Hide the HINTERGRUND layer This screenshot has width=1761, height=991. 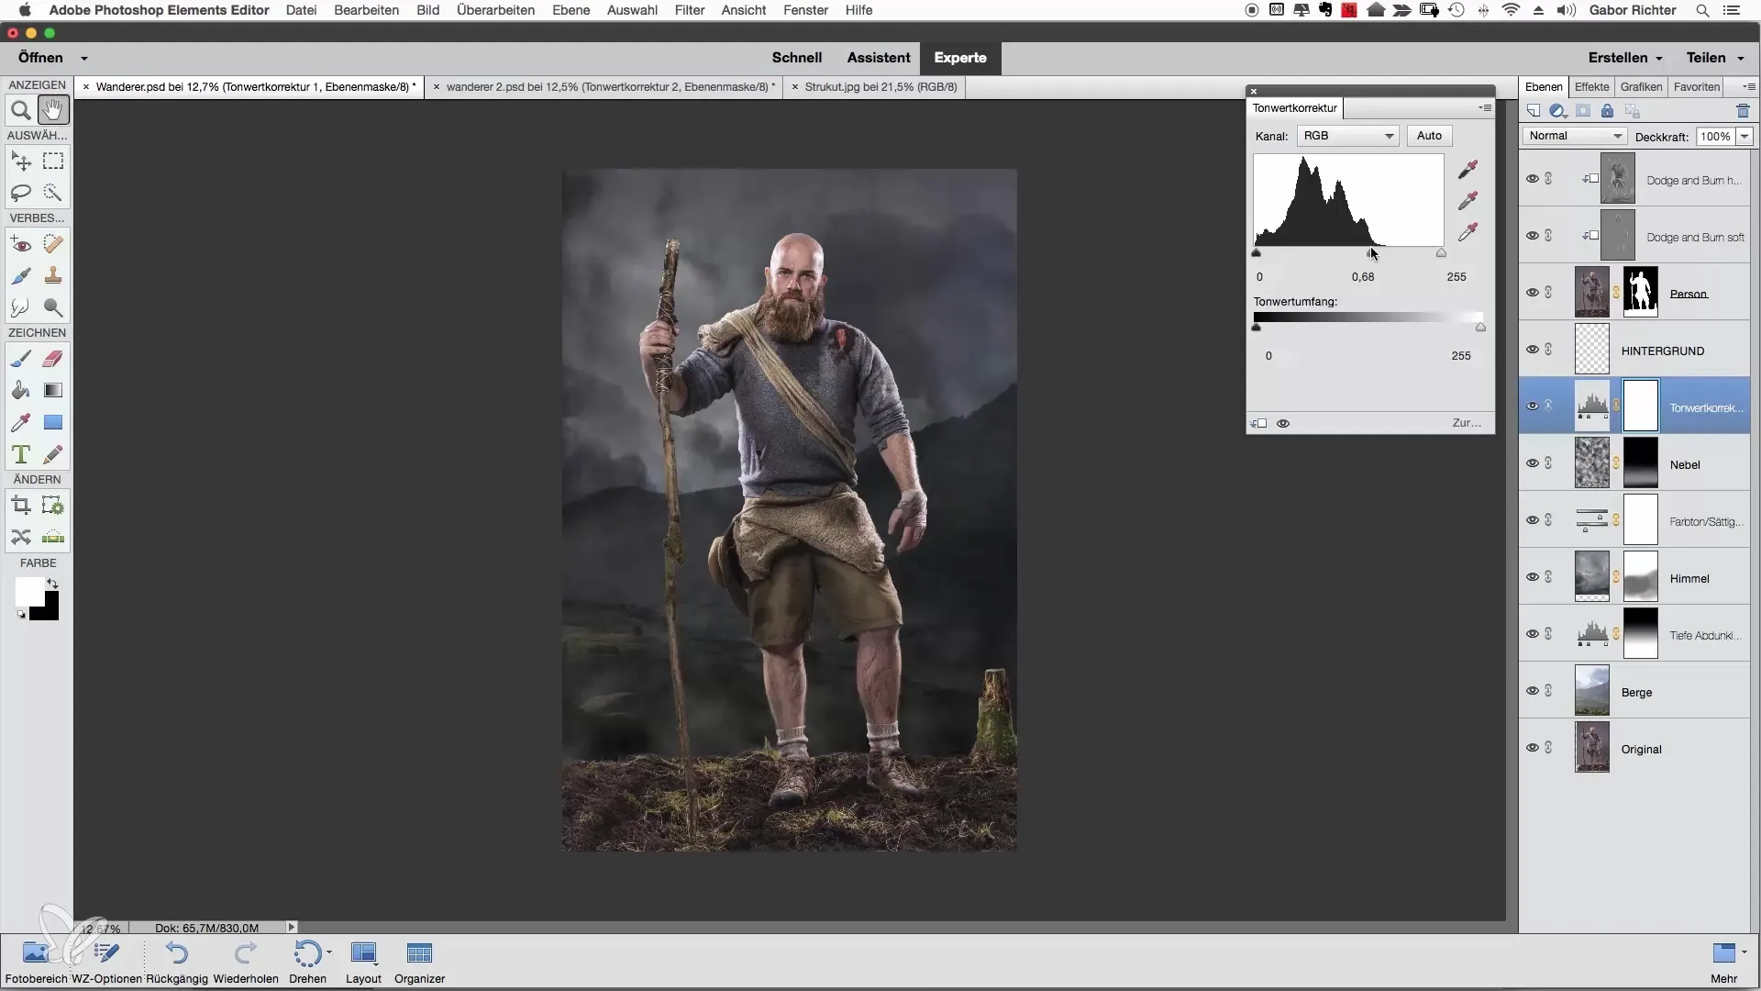1532,350
